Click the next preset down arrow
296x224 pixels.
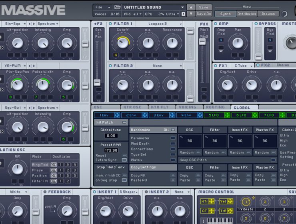coord(191,14)
